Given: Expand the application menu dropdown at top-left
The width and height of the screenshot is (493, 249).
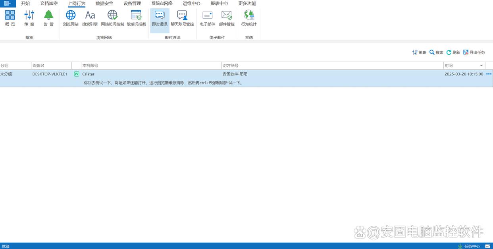Looking at the screenshot, I should (8, 4).
